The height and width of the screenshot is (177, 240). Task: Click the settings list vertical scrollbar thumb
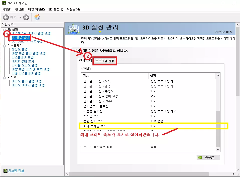coord(218,129)
